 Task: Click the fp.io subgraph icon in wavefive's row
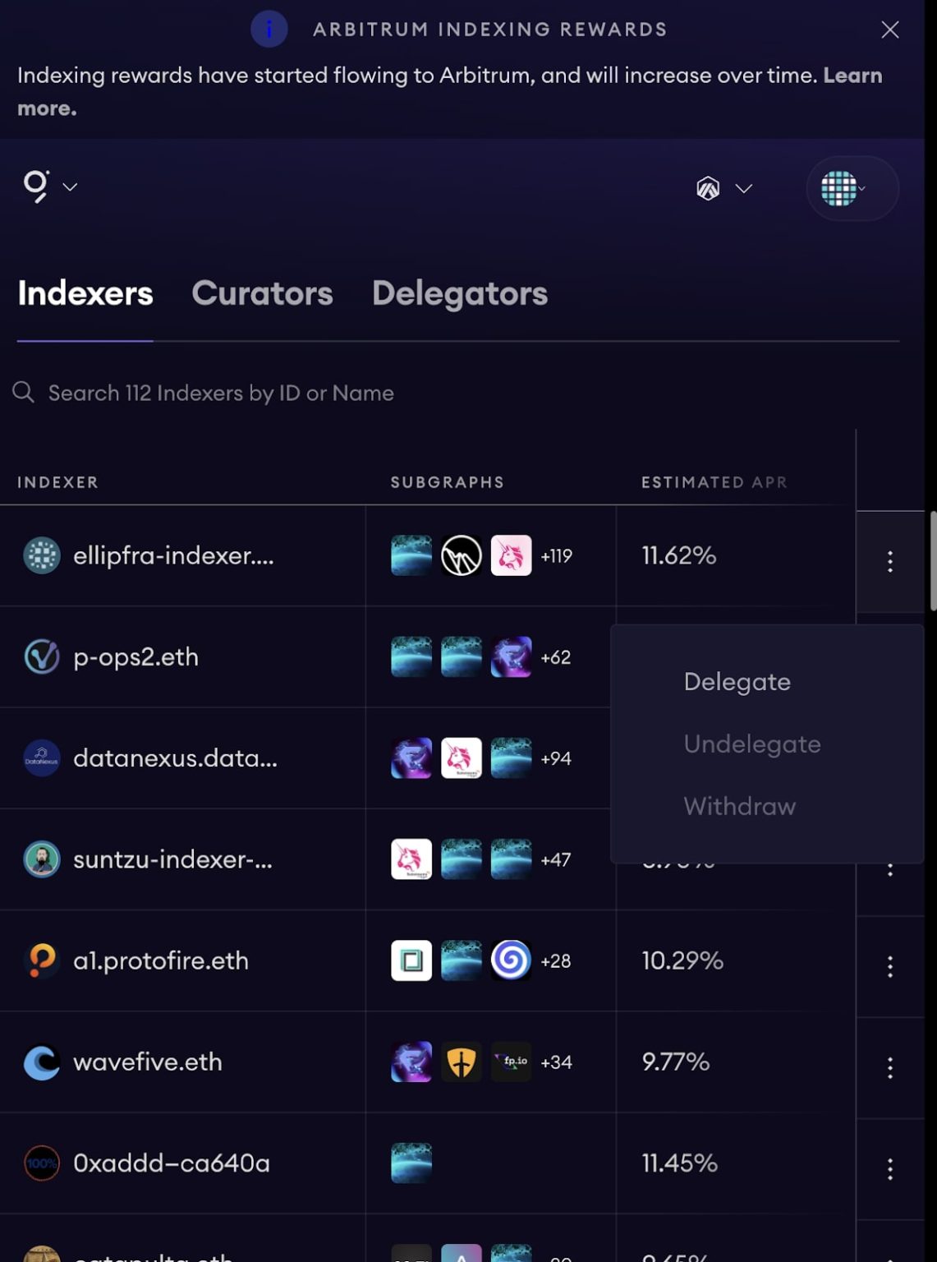pyautogui.click(x=511, y=1062)
